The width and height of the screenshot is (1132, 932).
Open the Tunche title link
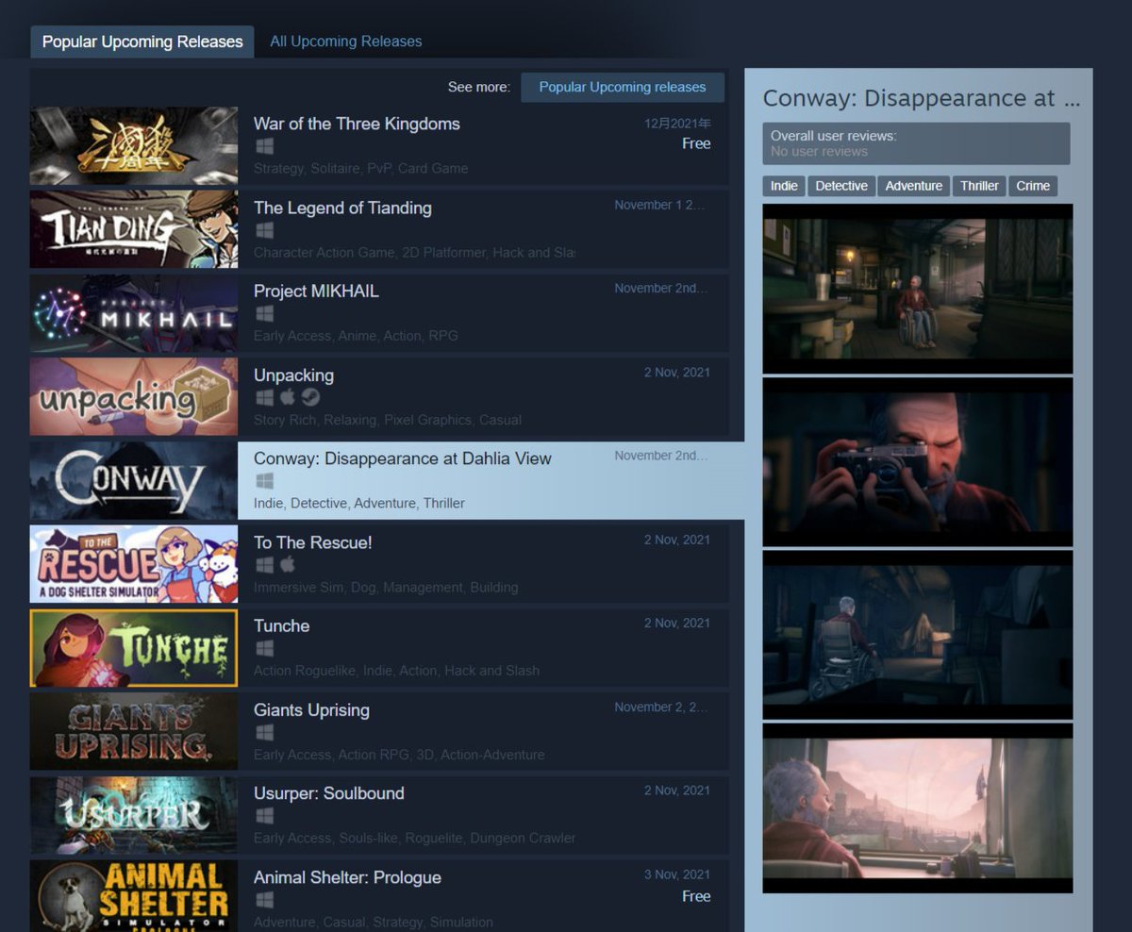(281, 625)
